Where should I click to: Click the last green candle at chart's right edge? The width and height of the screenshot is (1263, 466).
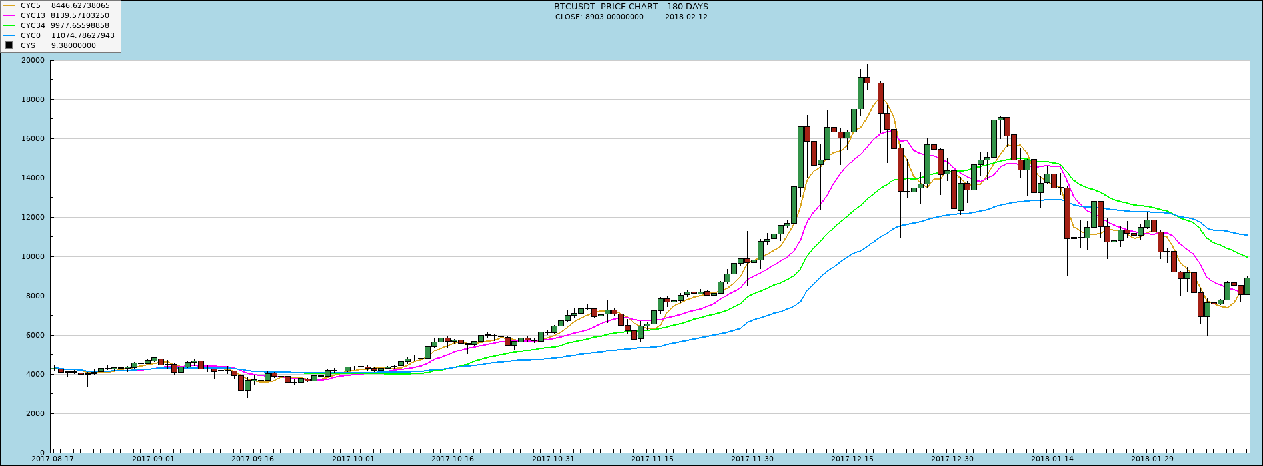(x=1247, y=286)
